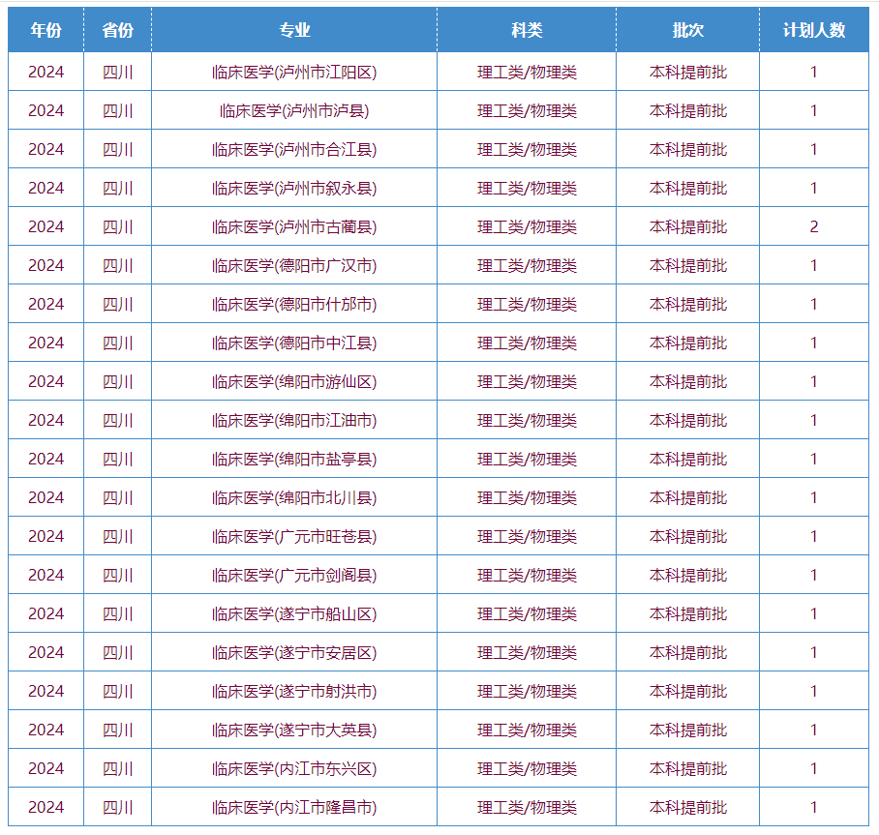Select the 临床医学(德阳市中江县) cell
Image resolution: width=879 pixels, height=835 pixels.
coord(294,343)
